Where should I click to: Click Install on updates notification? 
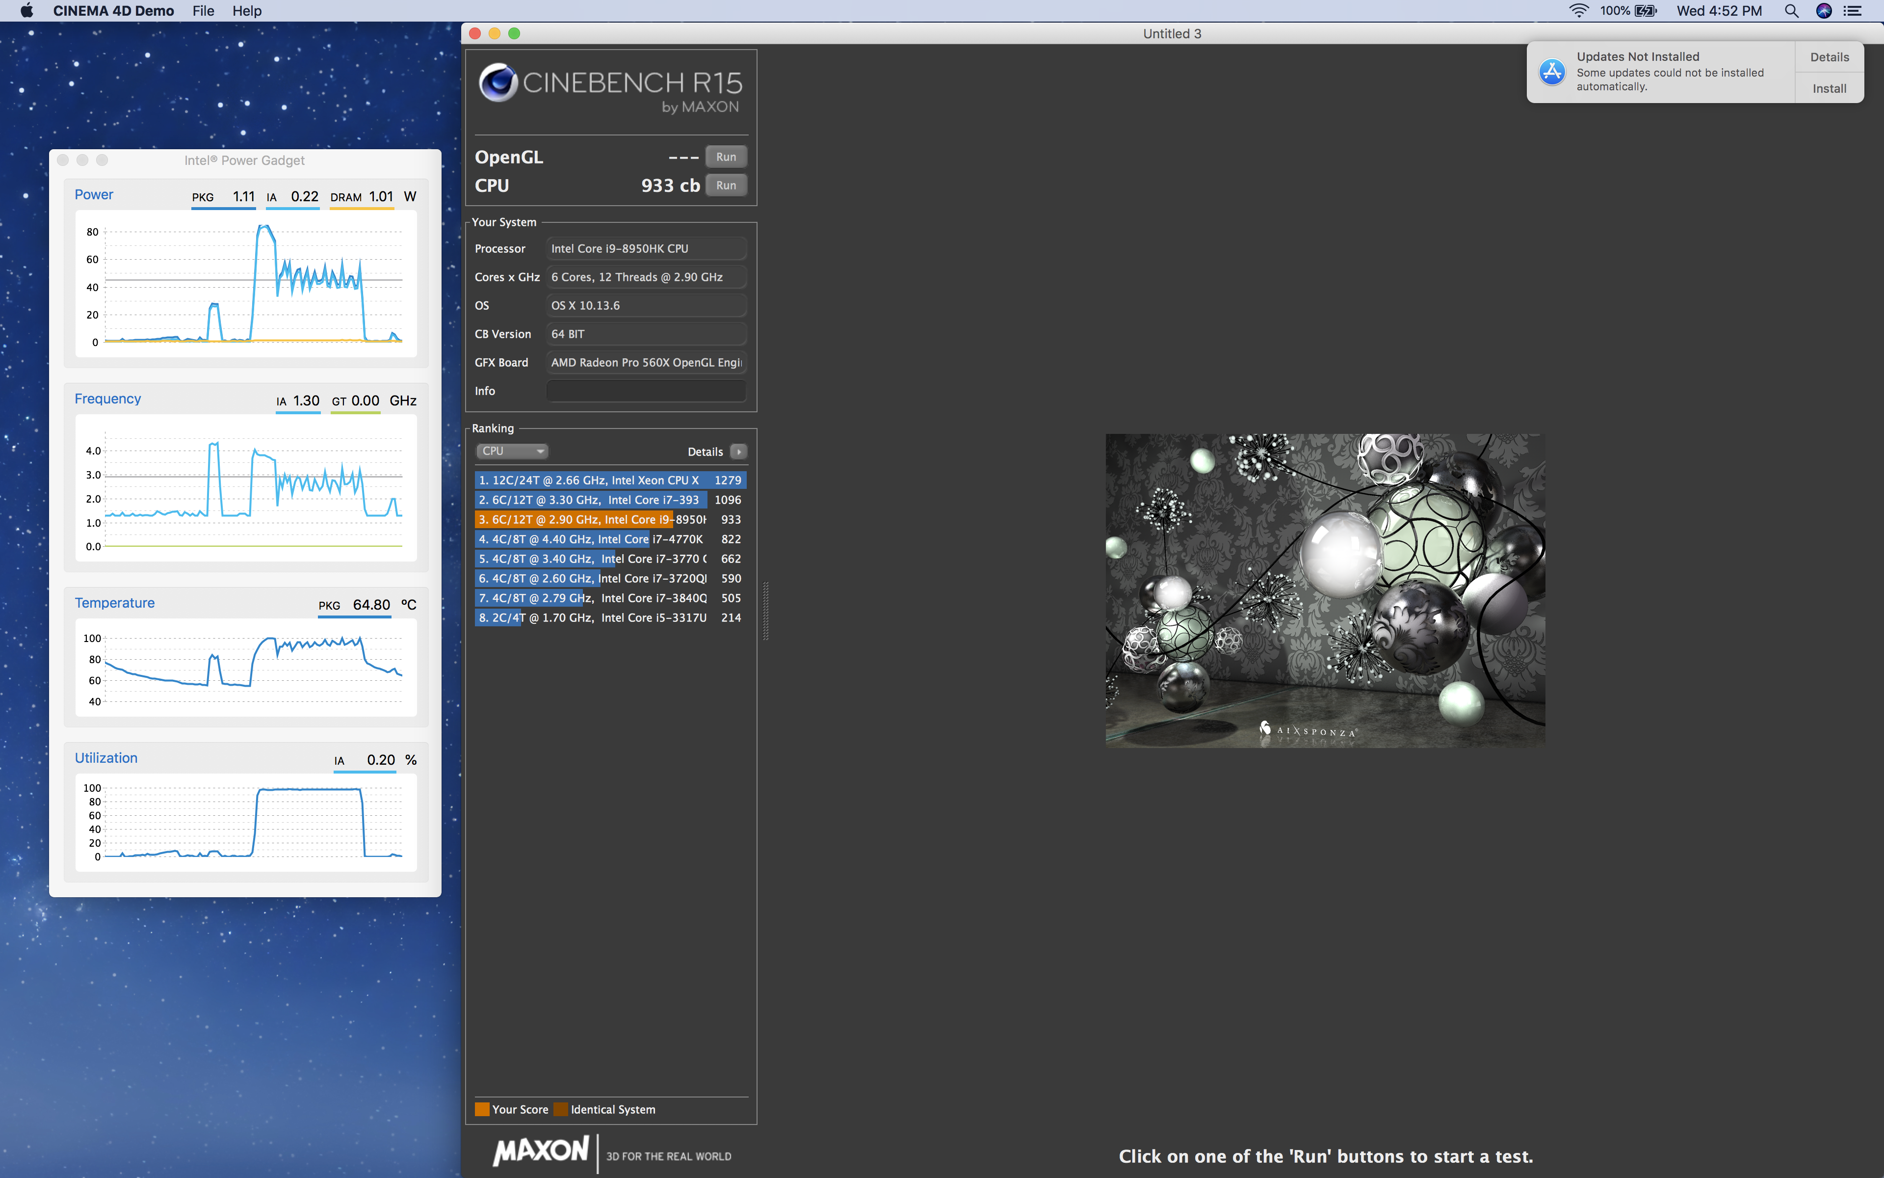1829,89
